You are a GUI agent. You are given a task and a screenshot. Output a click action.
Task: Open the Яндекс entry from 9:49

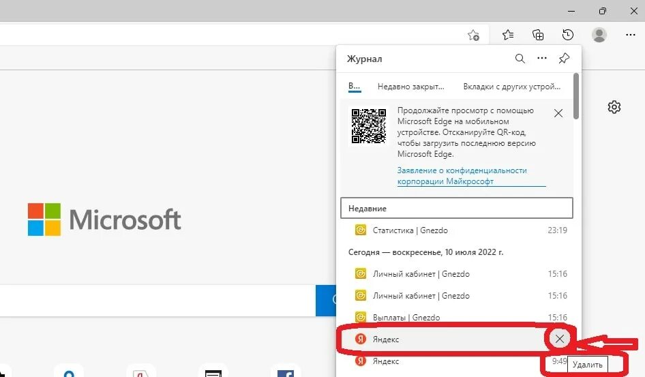pyautogui.click(x=457, y=361)
